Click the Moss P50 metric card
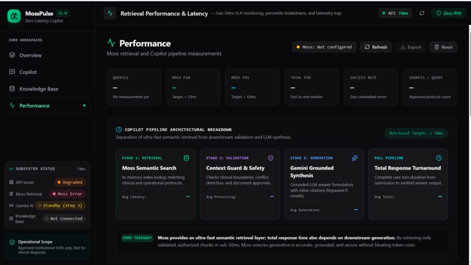 193,87
